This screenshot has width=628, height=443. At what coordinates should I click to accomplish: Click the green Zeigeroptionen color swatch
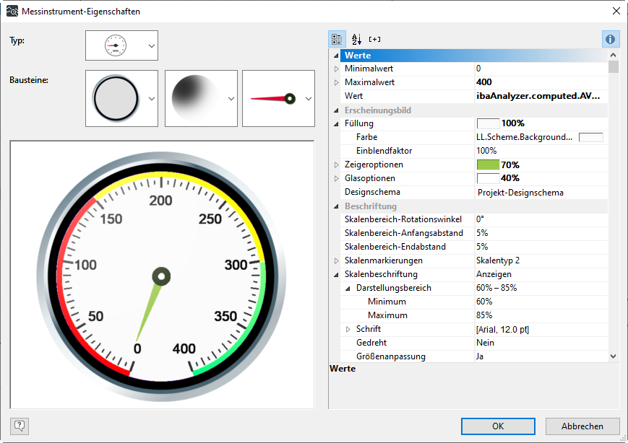point(488,165)
